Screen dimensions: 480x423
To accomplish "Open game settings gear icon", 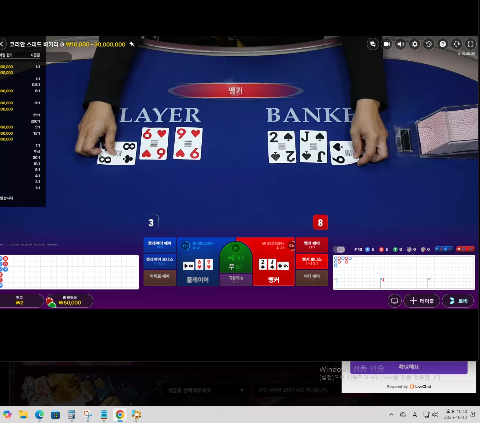I will [x=415, y=44].
